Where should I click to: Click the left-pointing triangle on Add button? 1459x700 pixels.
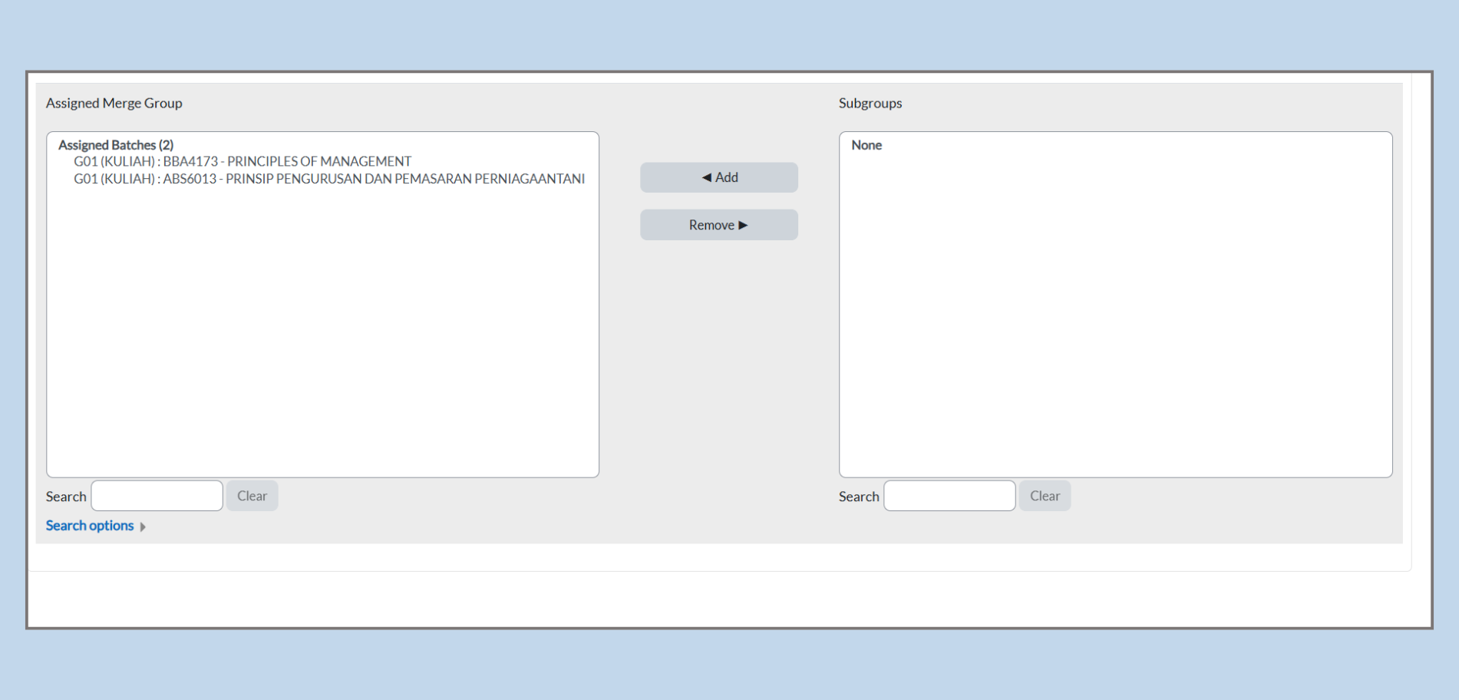pos(706,177)
